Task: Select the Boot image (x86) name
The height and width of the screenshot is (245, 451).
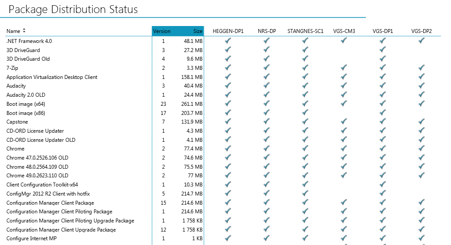Action: click(26, 113)
